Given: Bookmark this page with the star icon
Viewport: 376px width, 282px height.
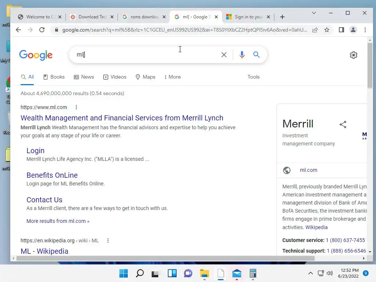Looking at the screenshot, I should (326, 30).
